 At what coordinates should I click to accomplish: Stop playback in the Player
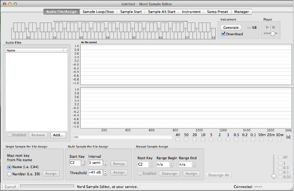(273, 27)
